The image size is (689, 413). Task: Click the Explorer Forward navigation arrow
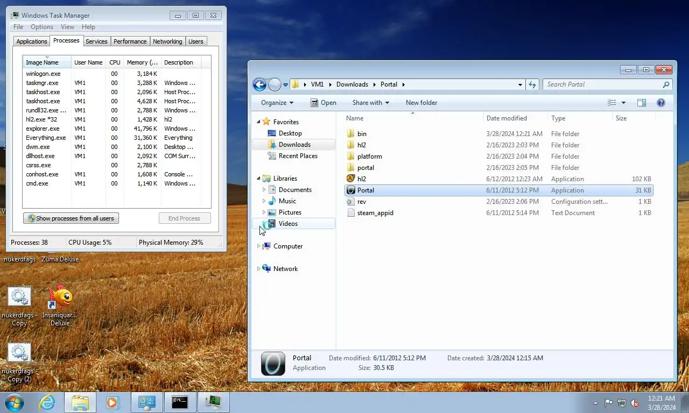coord(275,84)
